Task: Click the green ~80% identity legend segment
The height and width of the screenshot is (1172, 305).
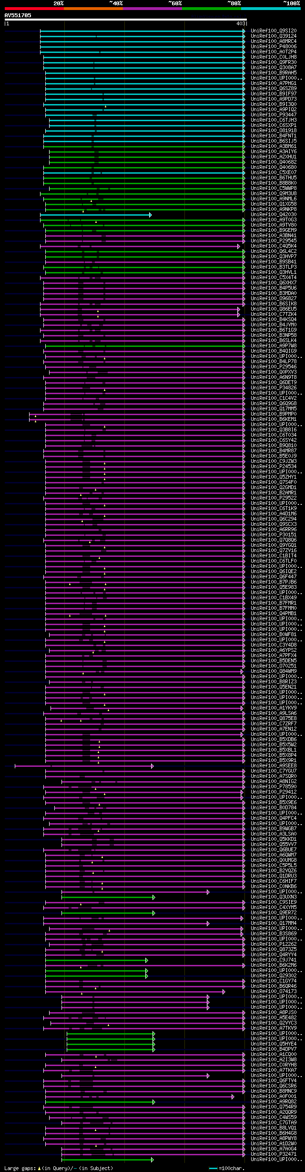Action: pyautogui.click(x=212, y=9)
